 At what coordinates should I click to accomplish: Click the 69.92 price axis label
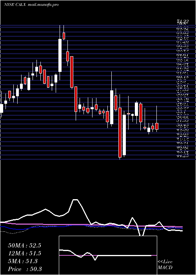coord(183,28)
